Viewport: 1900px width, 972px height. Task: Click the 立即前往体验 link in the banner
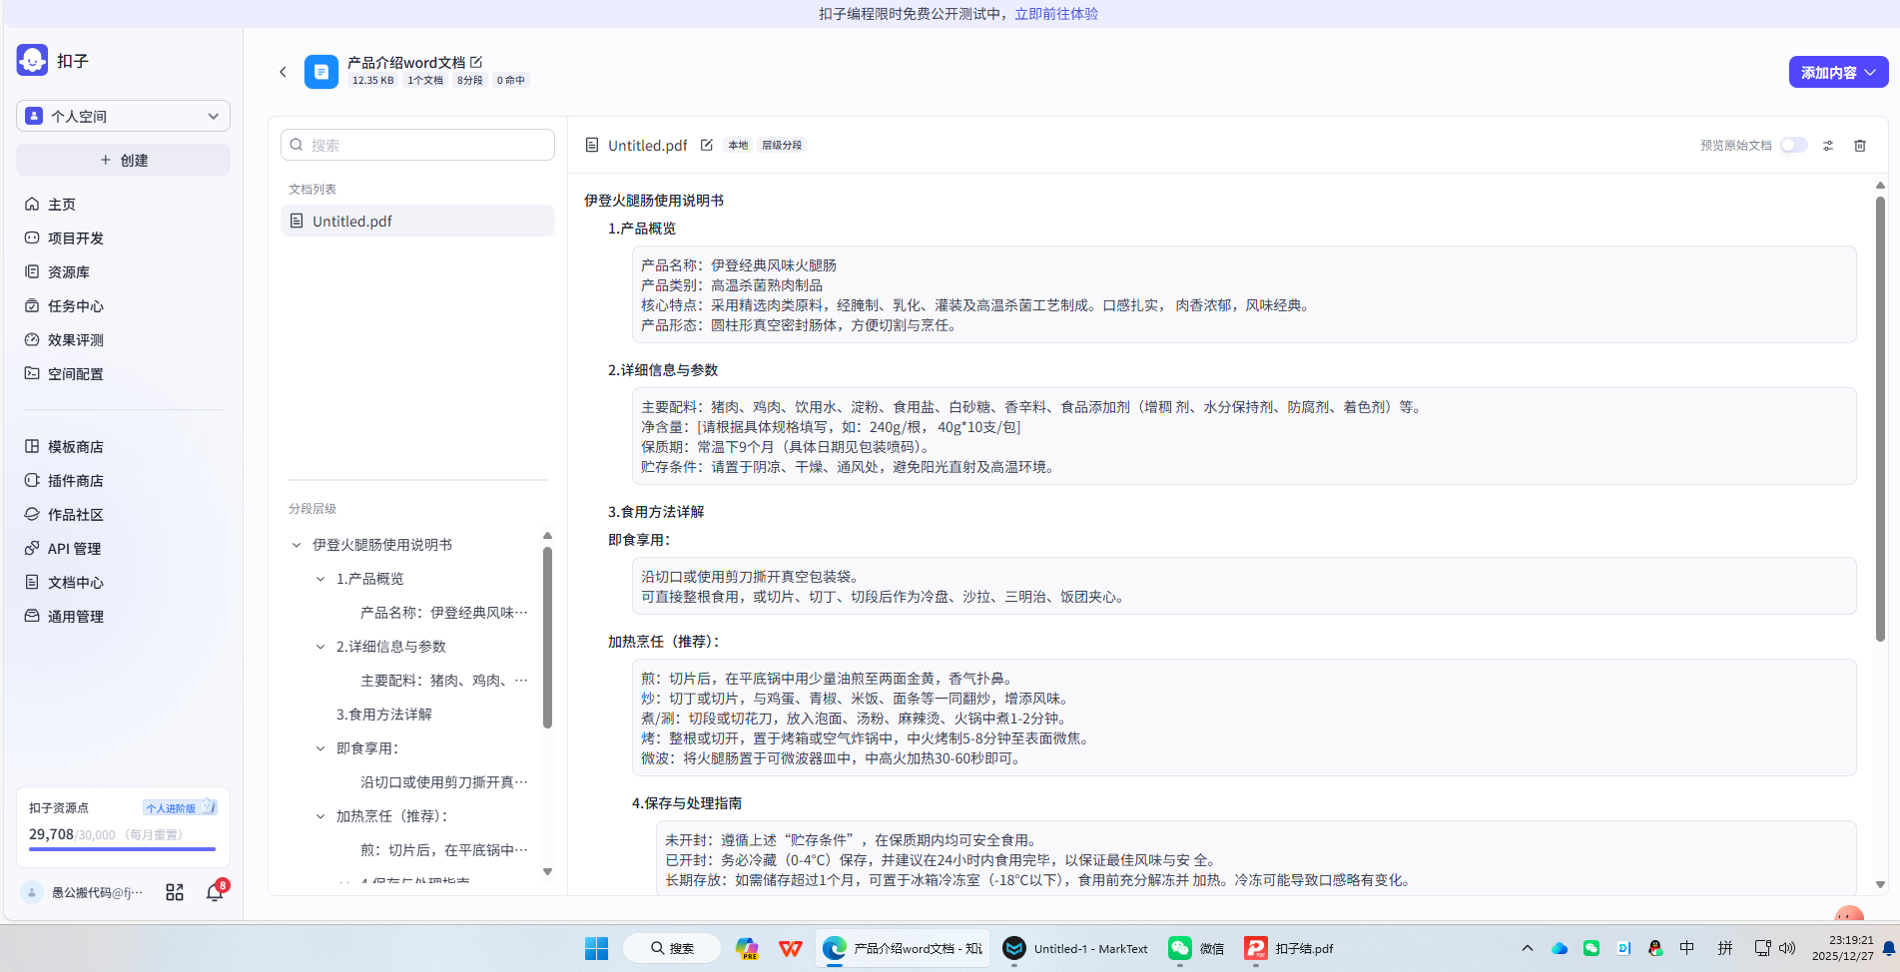pos(1054,14)
